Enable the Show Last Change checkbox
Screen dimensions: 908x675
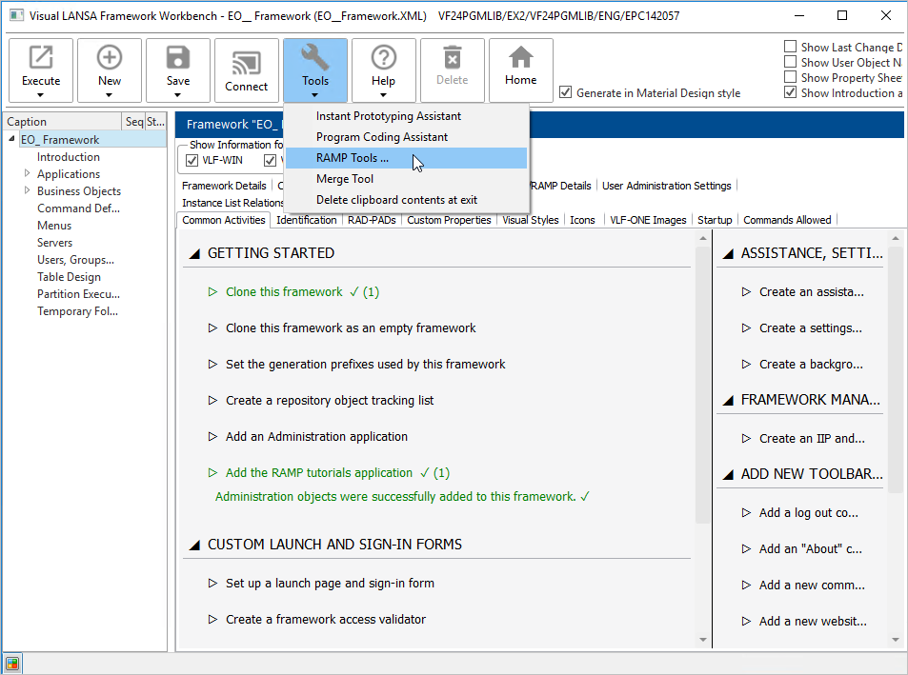pyautogui.click(x=791, y=47)
